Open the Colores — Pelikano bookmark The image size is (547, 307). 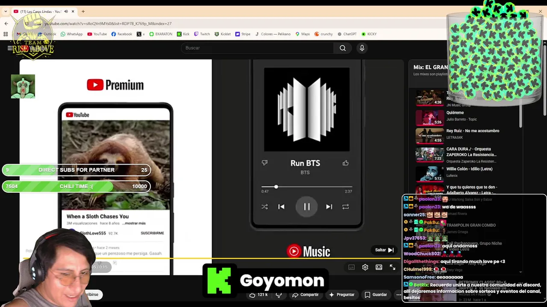click(273, 34)
